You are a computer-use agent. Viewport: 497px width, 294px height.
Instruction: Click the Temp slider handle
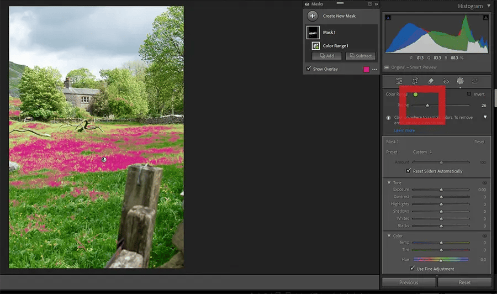point(441,243)
